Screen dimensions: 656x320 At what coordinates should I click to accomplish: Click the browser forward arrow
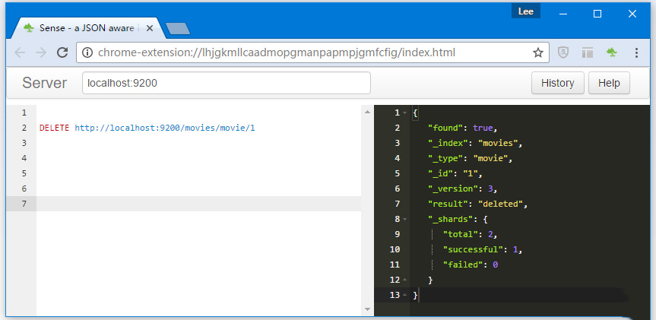(41, 52)
